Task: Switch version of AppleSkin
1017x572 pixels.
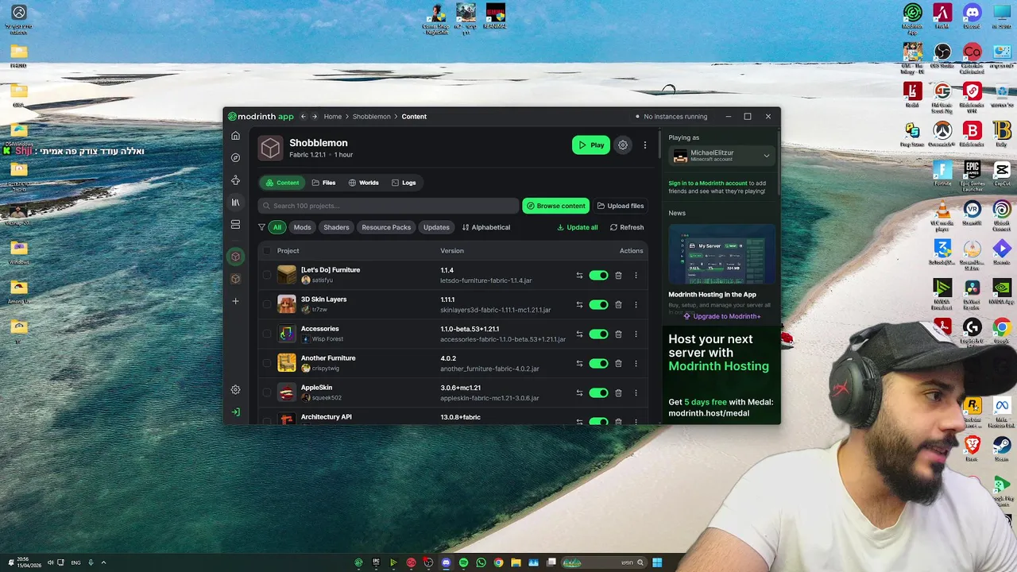Action: click(x=579, y=393)
